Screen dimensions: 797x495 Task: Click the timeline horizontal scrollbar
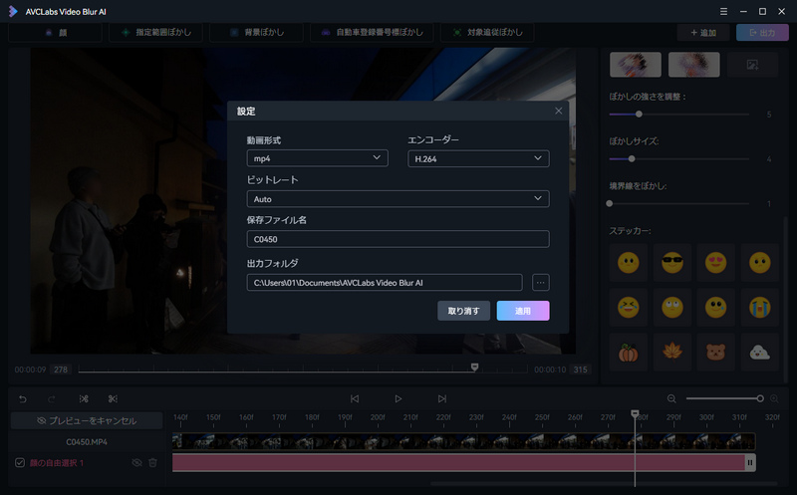click(x=604, y=483)
